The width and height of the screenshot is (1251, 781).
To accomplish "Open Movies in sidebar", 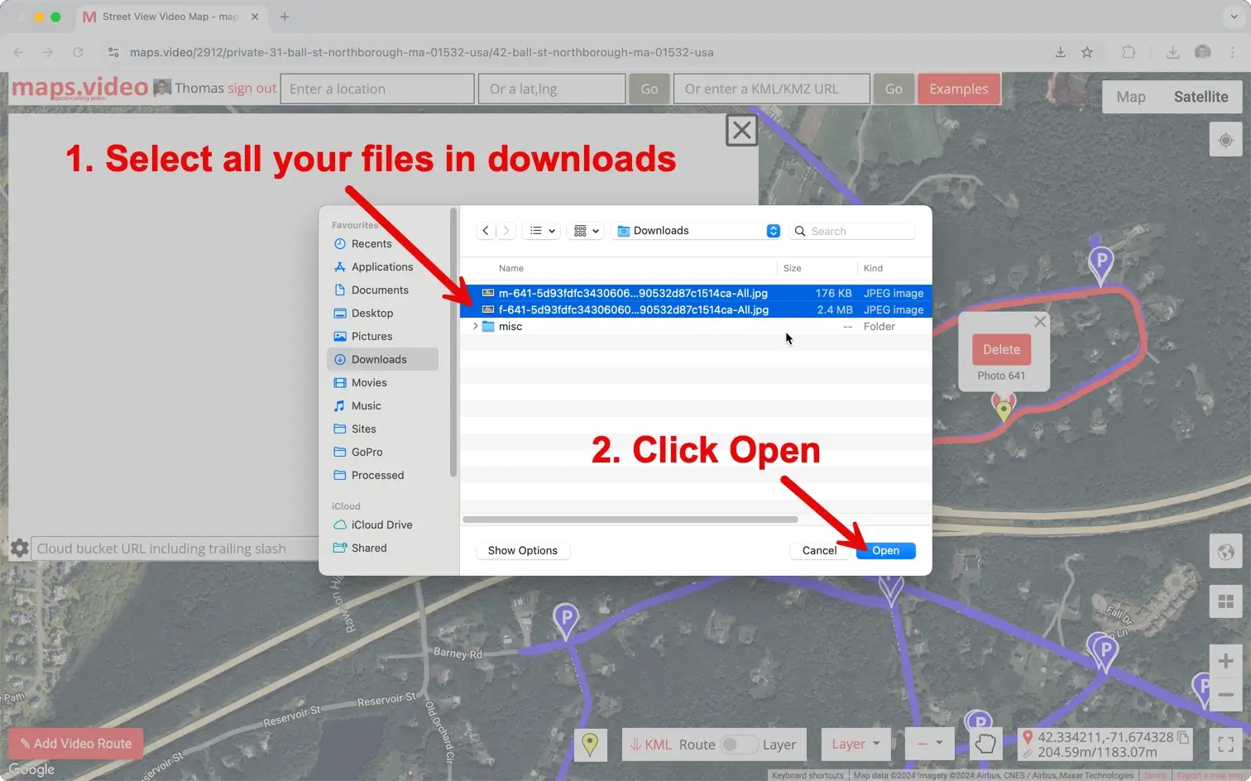I will 382,382.
